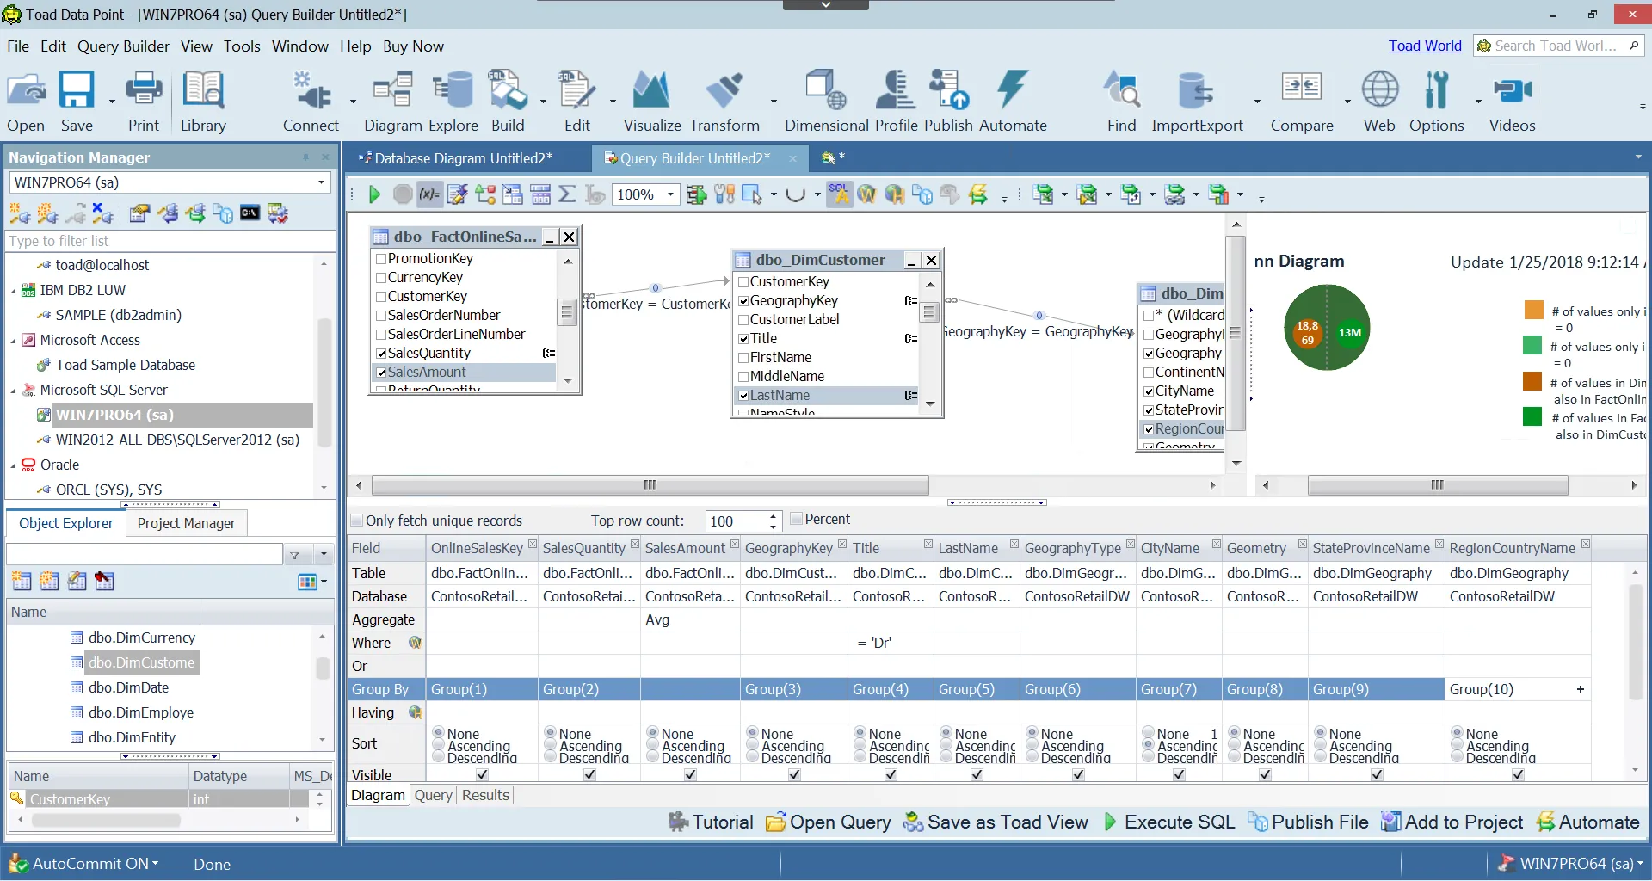The width and height of the screenshot is (1652, 881).
Task: Uncheck the LastName column checkbox
Action: [x=743, y=396]
